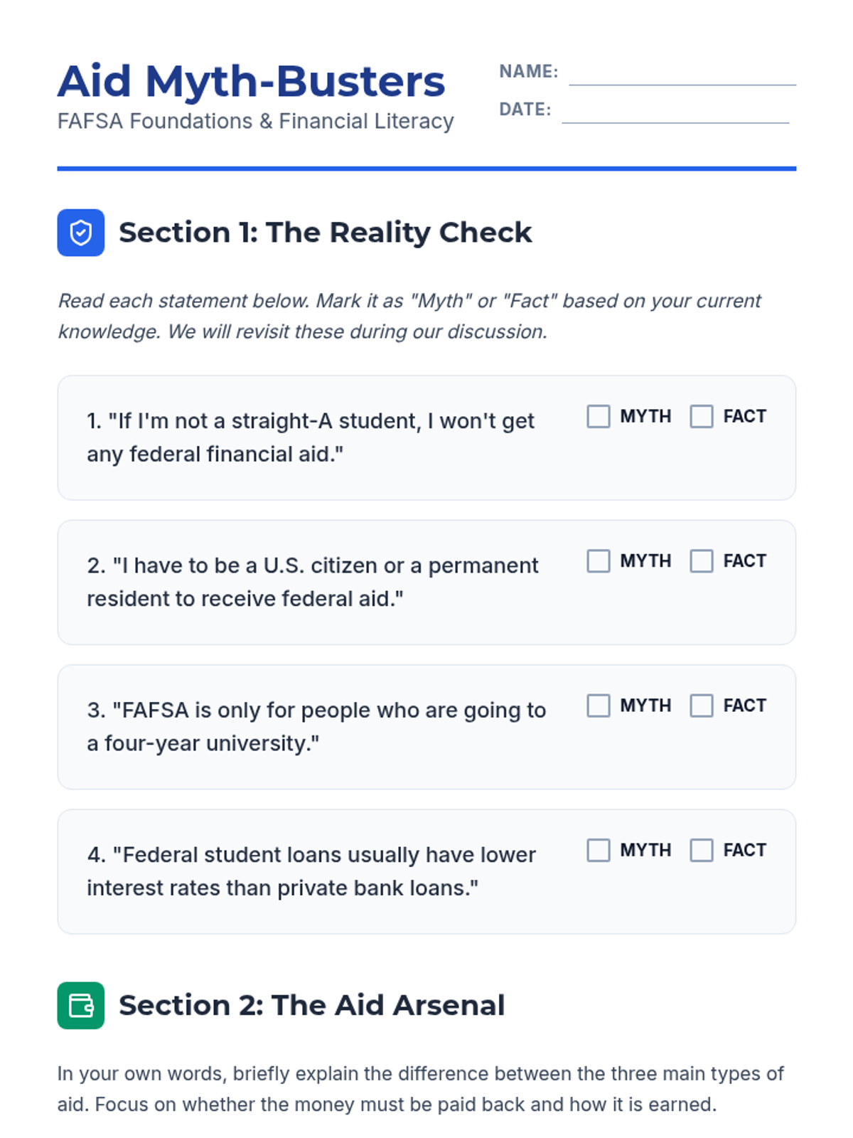Mark MYTH for the U.S. citizen statement
Image resolution: width=853 pixels, height=1138 pixels.
[x=599, y=561]
